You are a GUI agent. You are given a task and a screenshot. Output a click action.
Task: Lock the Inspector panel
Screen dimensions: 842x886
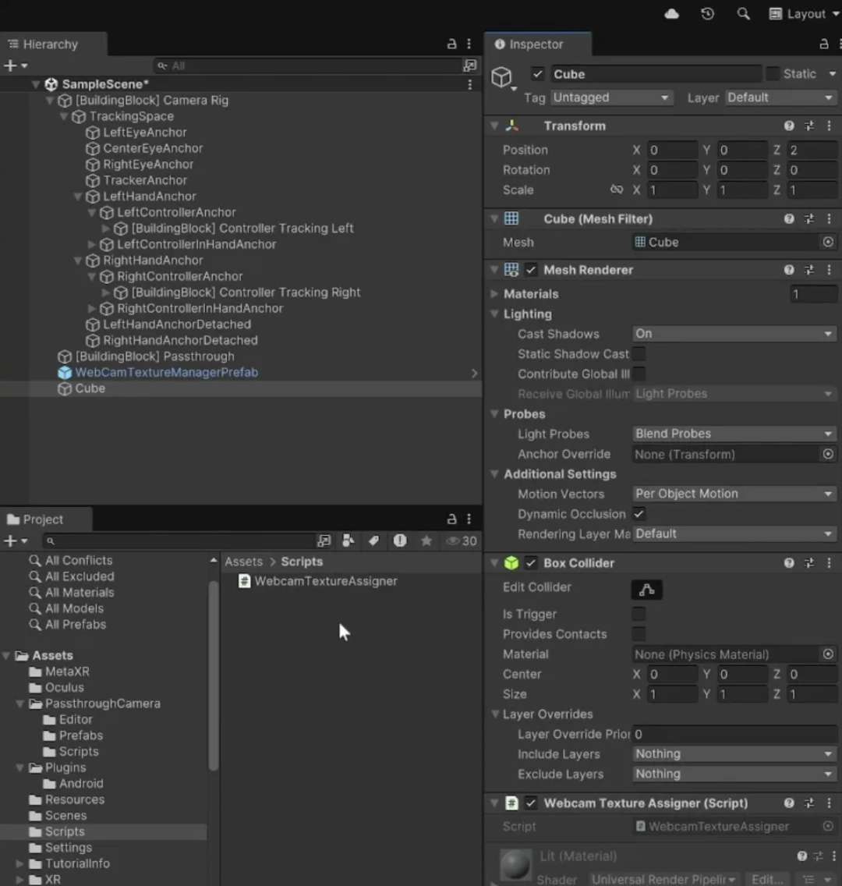pyautogui.click(x=823, y=44)
